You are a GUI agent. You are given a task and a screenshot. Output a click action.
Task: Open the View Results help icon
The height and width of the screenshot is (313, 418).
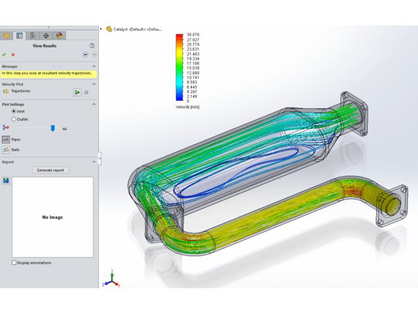92,46
